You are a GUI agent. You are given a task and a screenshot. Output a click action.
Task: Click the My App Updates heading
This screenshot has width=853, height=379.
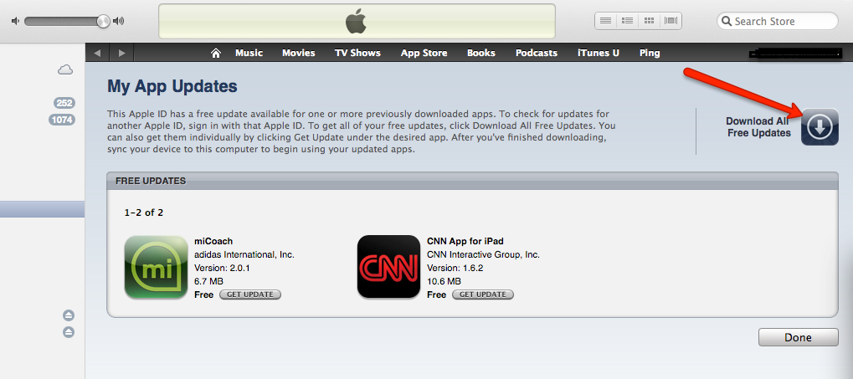pos(172,86)
